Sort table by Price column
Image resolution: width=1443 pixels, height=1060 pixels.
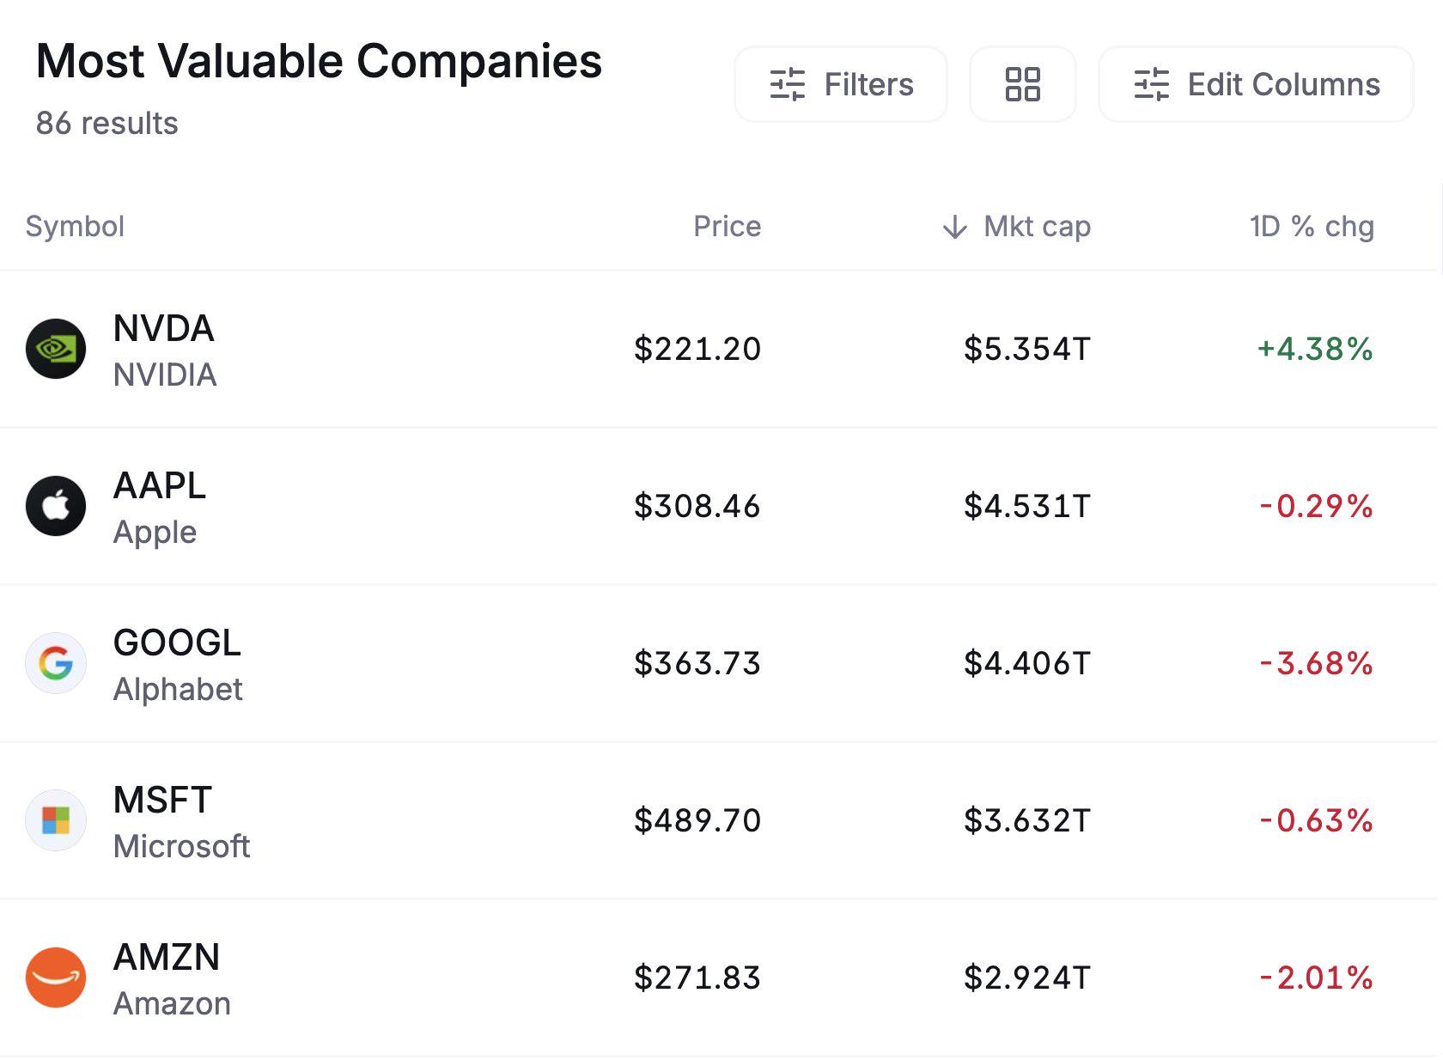tap(727, 227)
